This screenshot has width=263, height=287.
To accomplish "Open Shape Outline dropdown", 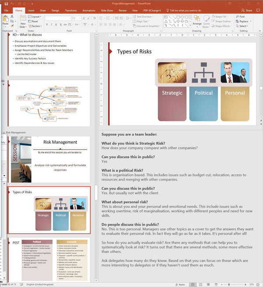I will tap(222, 21).
